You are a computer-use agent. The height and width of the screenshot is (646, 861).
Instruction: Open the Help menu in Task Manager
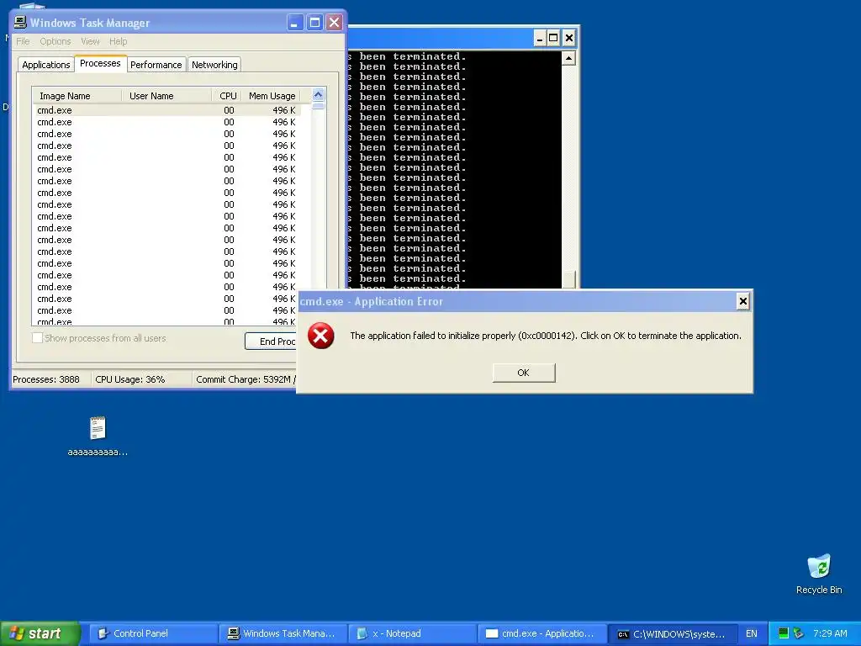coord(118,41)
